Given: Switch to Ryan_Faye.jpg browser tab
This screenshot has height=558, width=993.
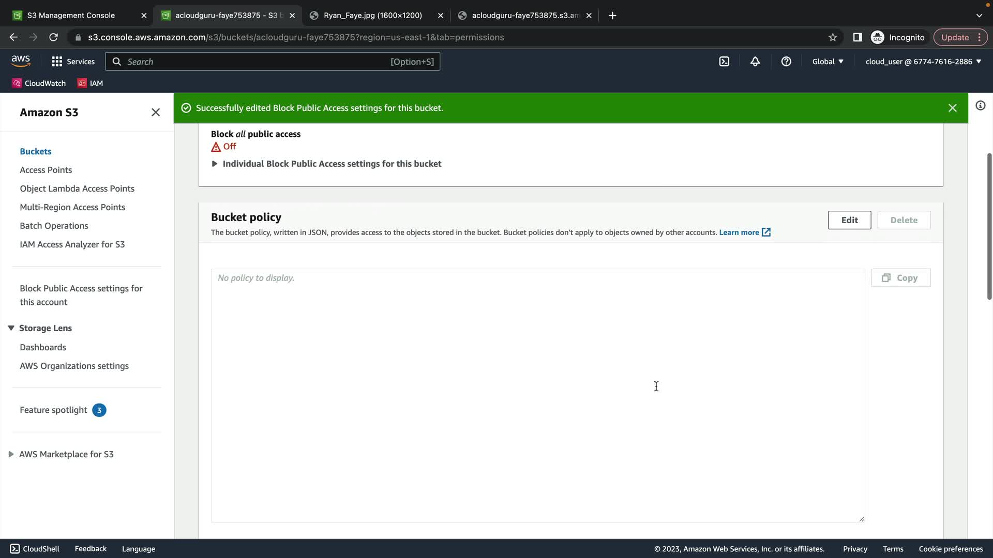Looking at the screenshot, I should coord(372,16).
